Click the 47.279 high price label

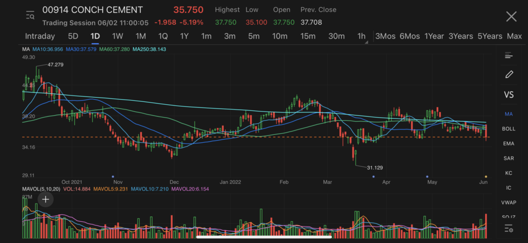click(x=56, y=64)
